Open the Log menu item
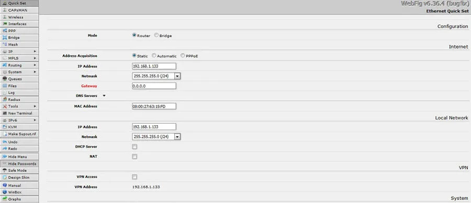 pos(19,93)
